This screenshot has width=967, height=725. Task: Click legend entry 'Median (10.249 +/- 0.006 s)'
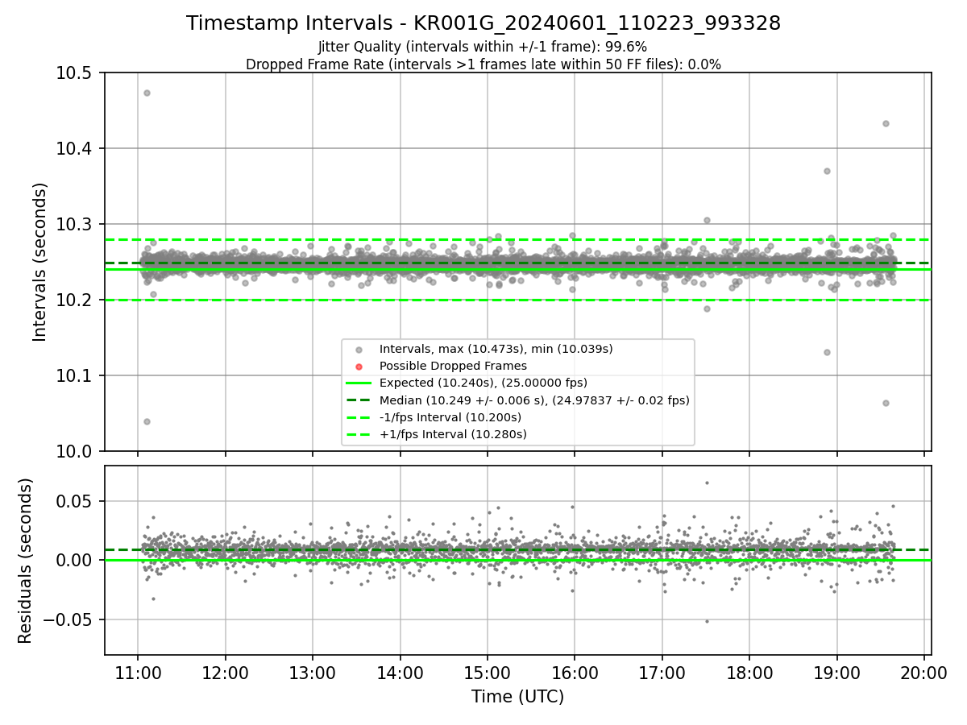pos(534,400)
